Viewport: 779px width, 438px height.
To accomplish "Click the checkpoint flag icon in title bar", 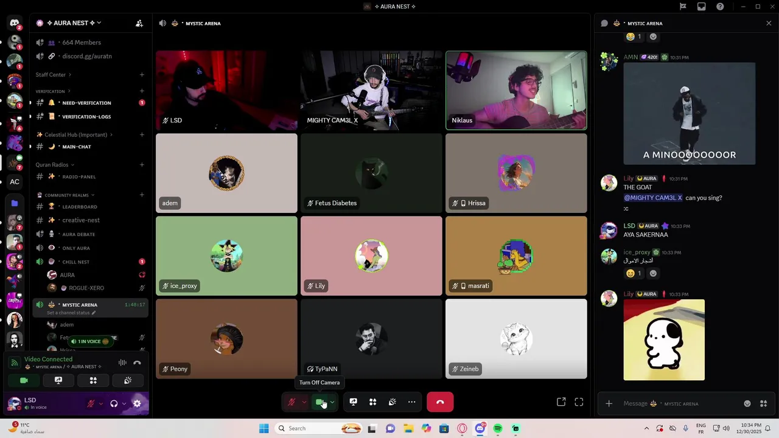I will coord(683,7).
